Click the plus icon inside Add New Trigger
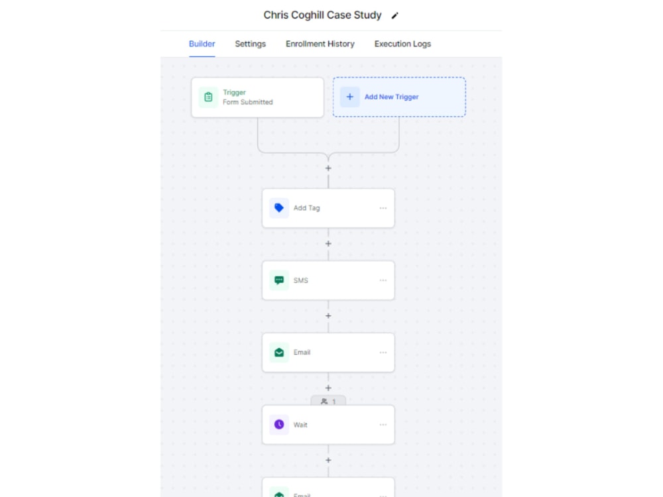This screenshot has height=497, width=663. tap(349, 97)
